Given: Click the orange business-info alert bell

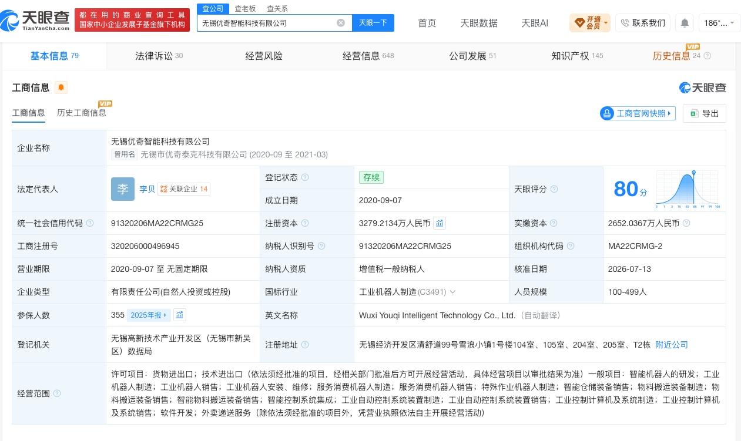Looking at the screenshot, I should 61,87.
